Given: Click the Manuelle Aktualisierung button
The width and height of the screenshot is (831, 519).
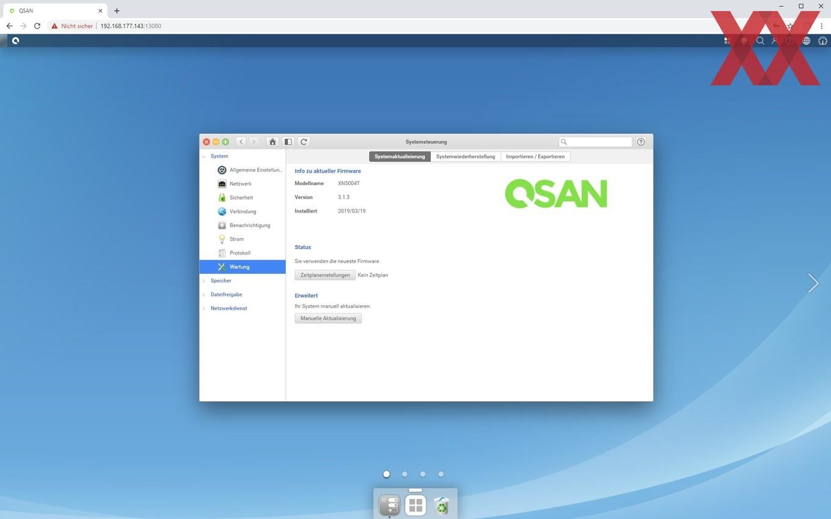Looking at the screenshot, I should pos(328,318).
